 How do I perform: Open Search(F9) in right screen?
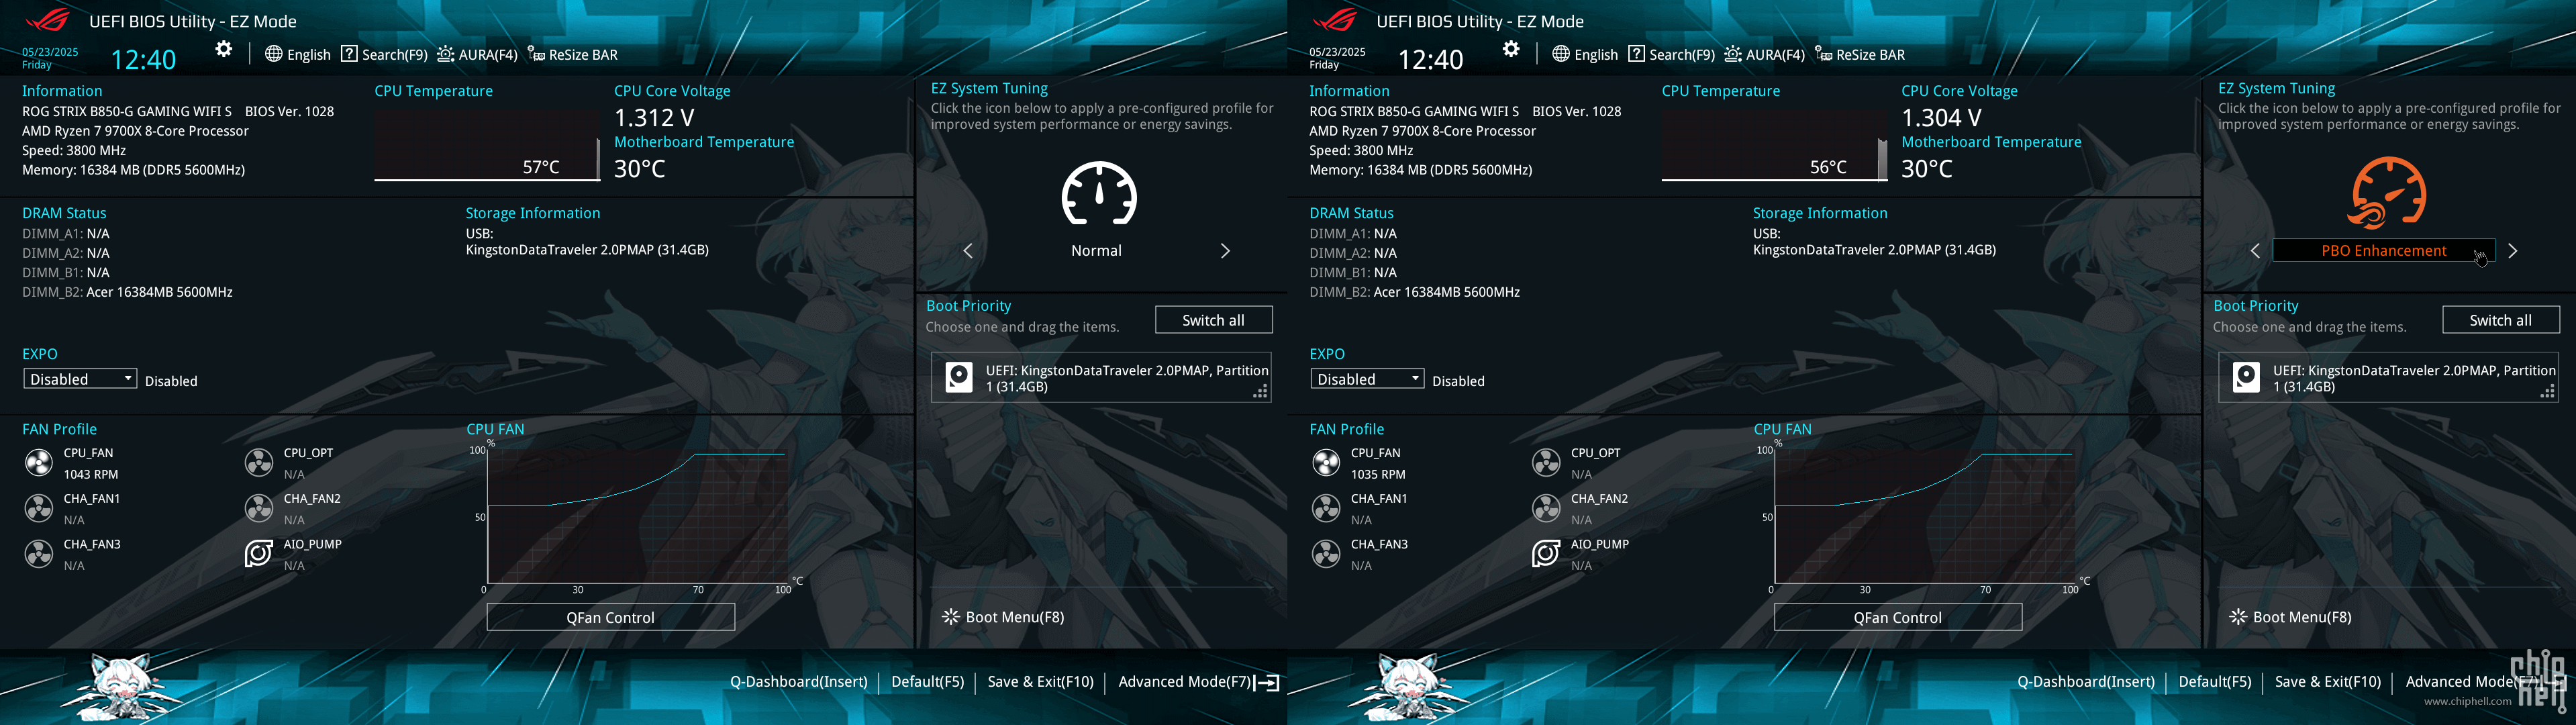coord(1671,54)
